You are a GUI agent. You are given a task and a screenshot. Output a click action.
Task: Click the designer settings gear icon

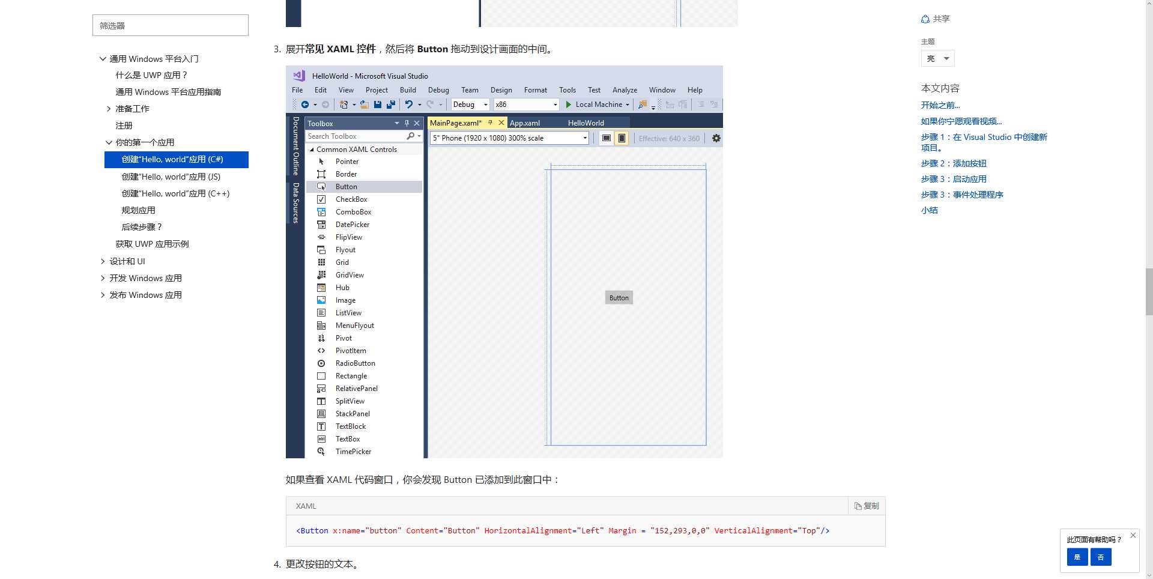click(x=716, y=138)
